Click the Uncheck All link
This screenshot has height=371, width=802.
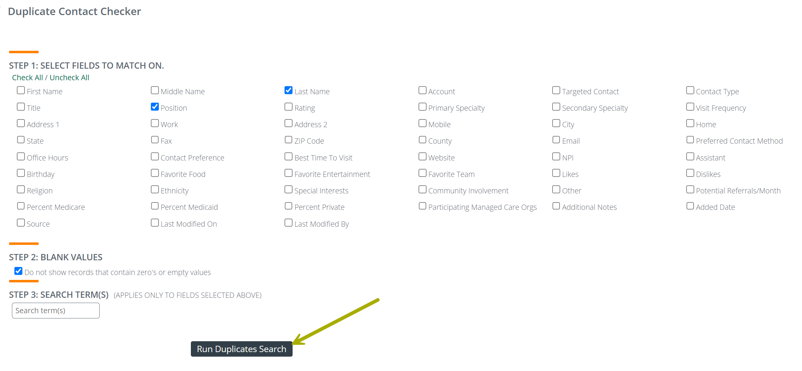69,77
